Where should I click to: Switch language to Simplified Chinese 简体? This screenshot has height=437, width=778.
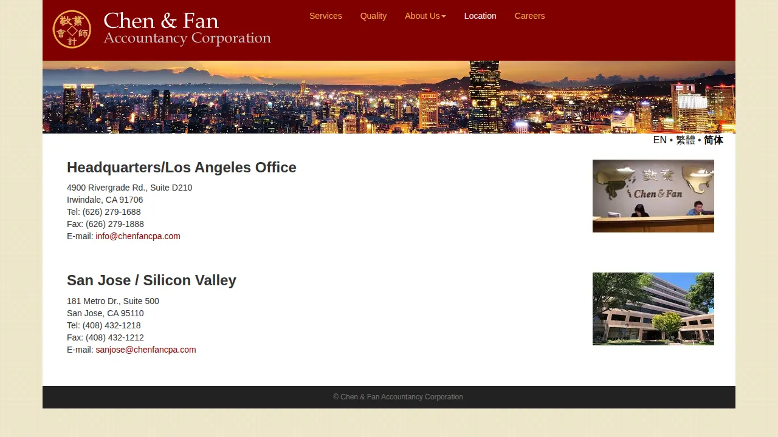714,140
